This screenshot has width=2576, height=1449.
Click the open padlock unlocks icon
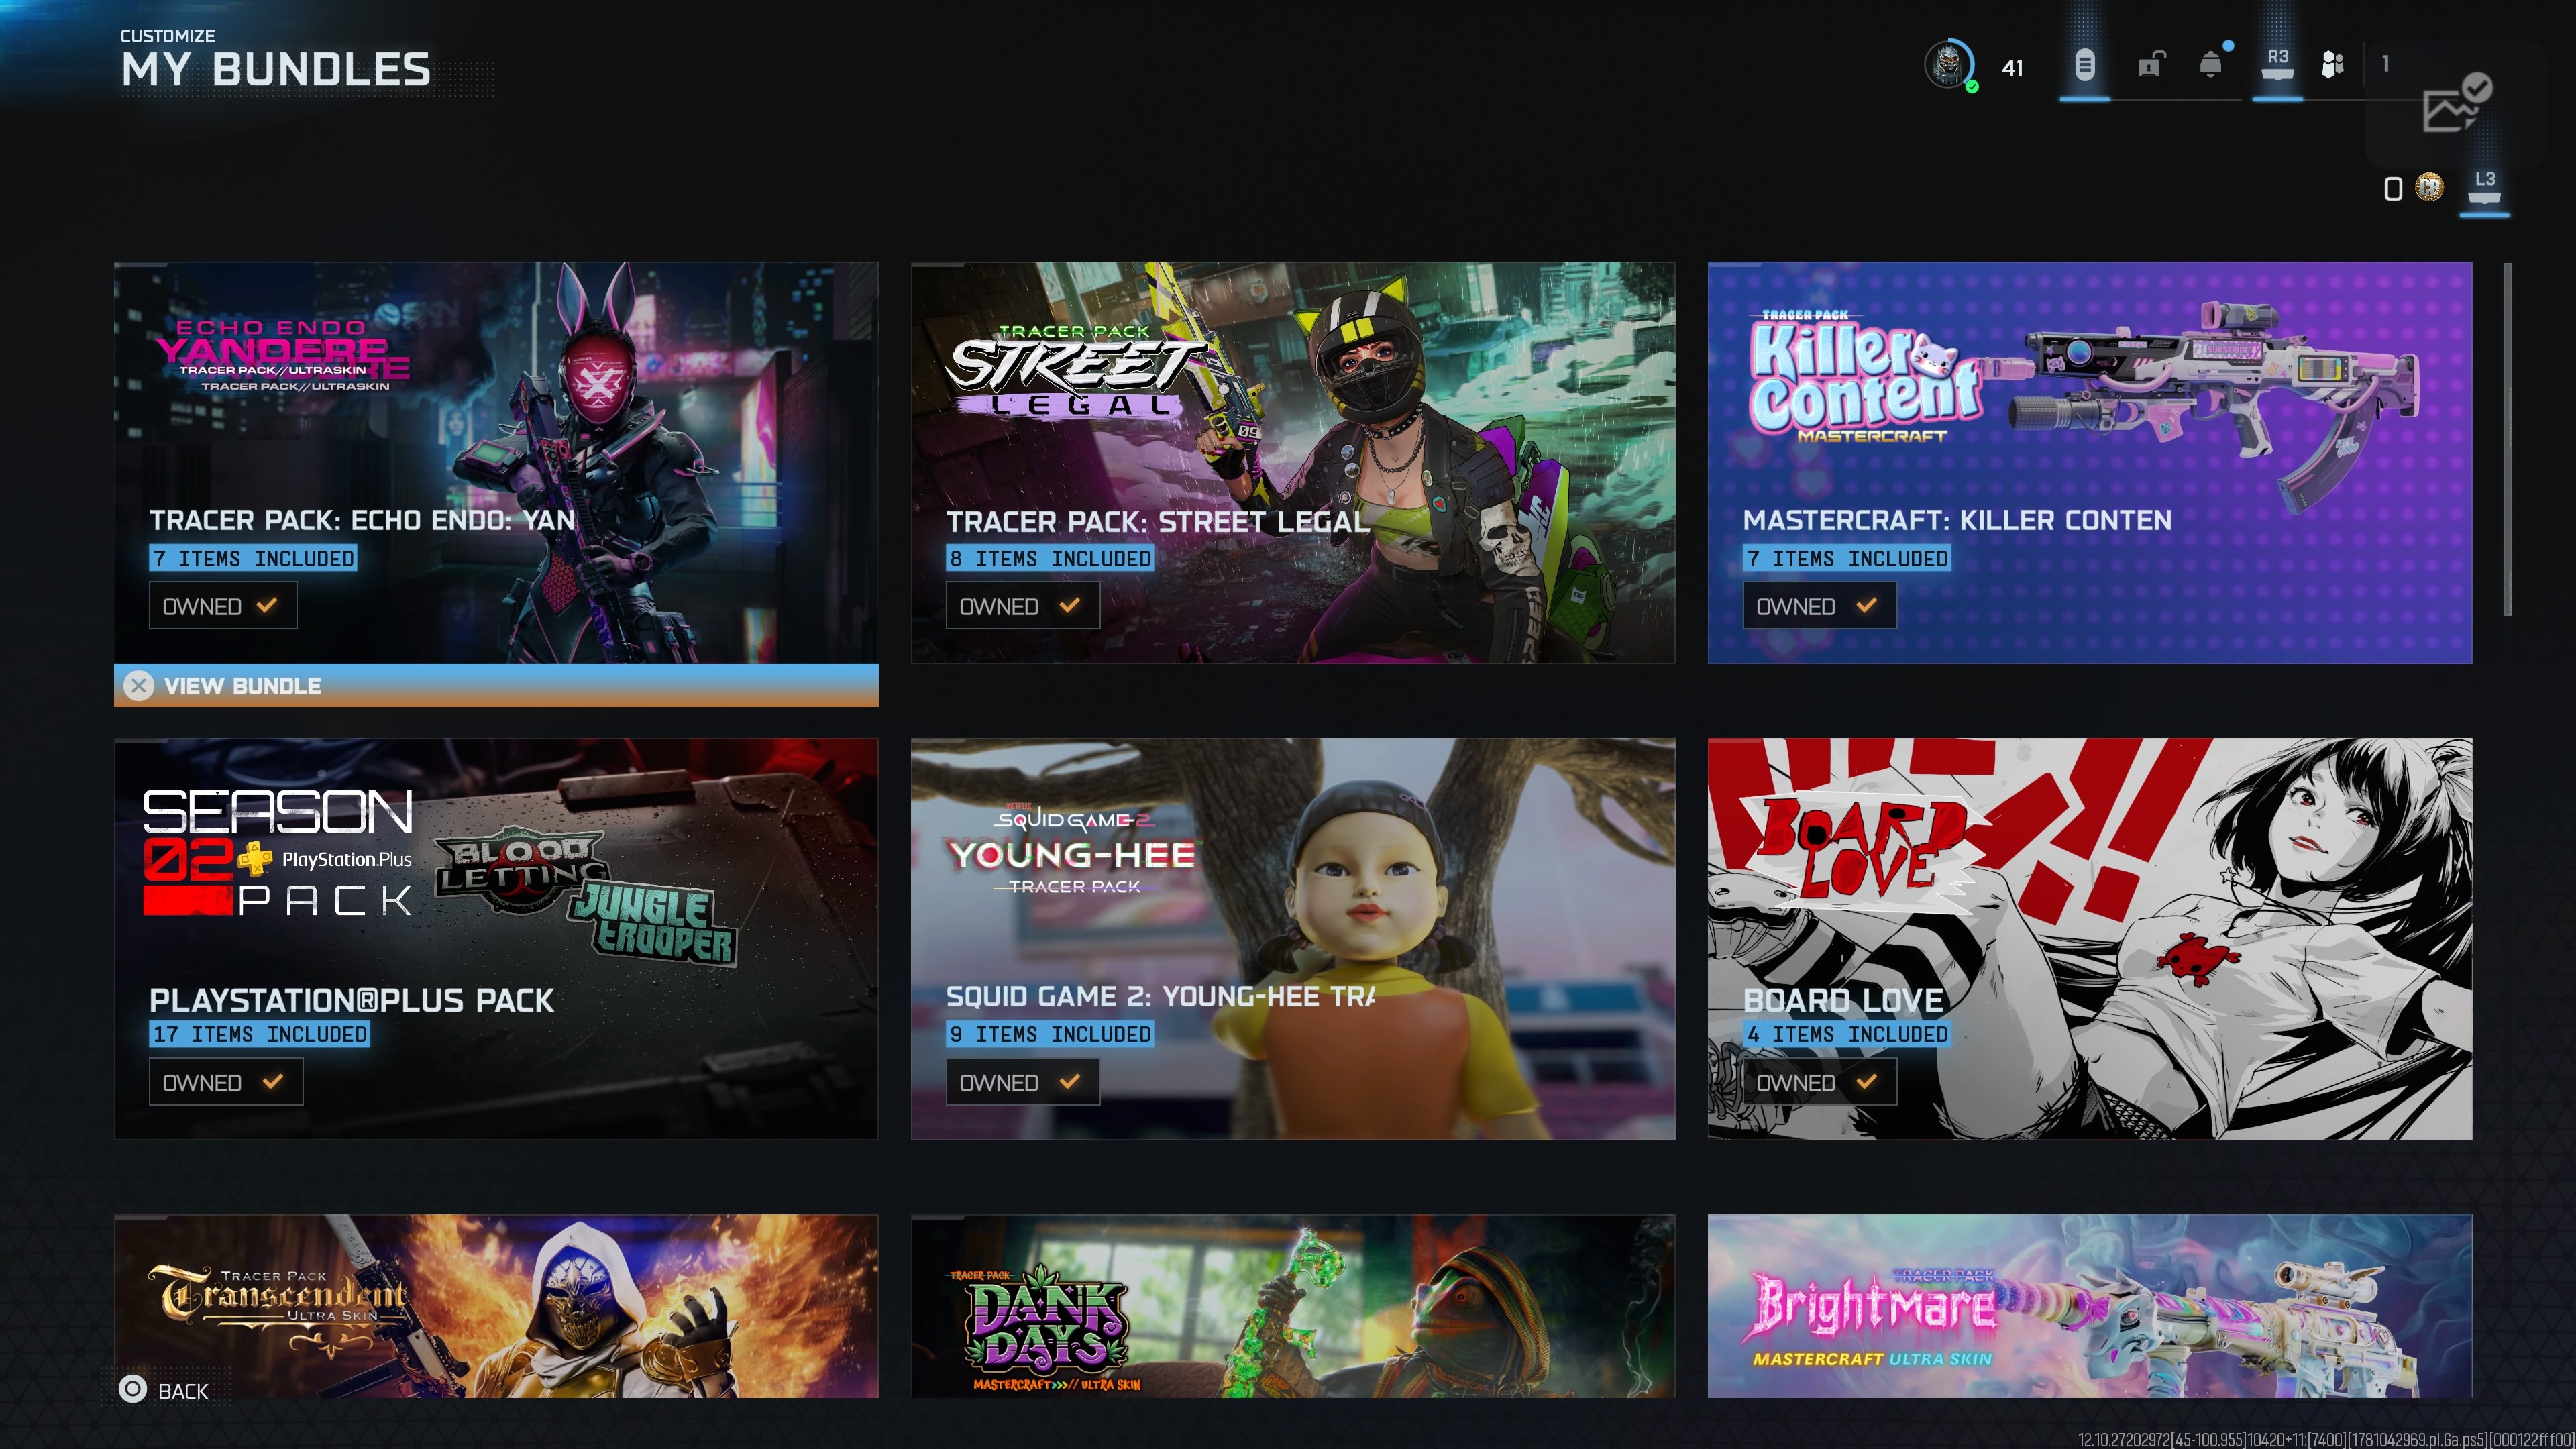[x=2151, y=65]
